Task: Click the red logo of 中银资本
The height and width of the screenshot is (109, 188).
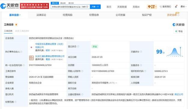Action: pyautogui.click(x=31, y=47)
